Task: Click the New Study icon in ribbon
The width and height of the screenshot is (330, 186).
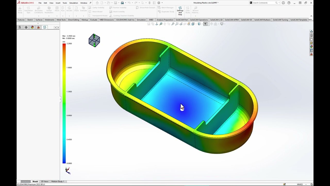Action: click(x=20, y=10)
